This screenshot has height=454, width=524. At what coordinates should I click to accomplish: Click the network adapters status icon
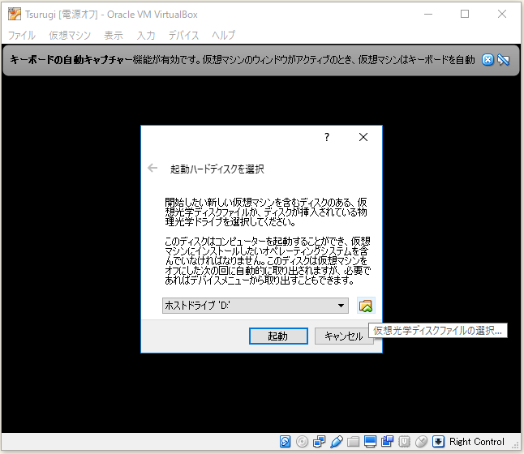[319, 442]
